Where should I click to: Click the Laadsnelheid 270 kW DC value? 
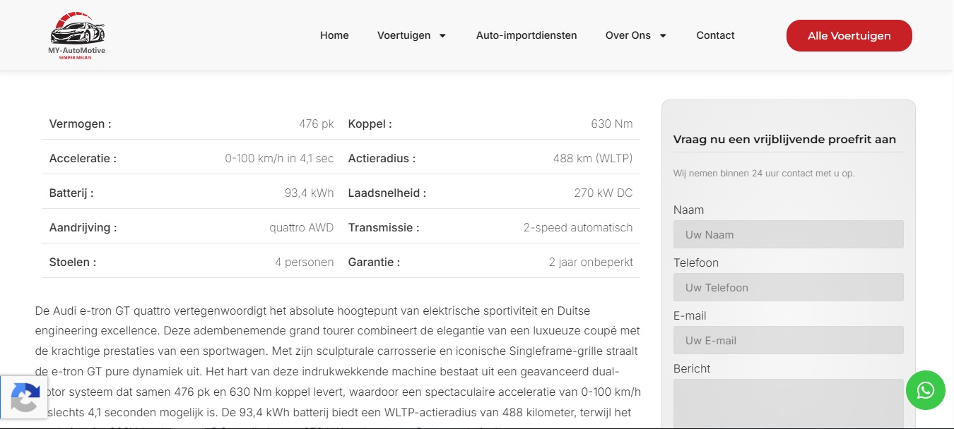(x=603, y=193)
